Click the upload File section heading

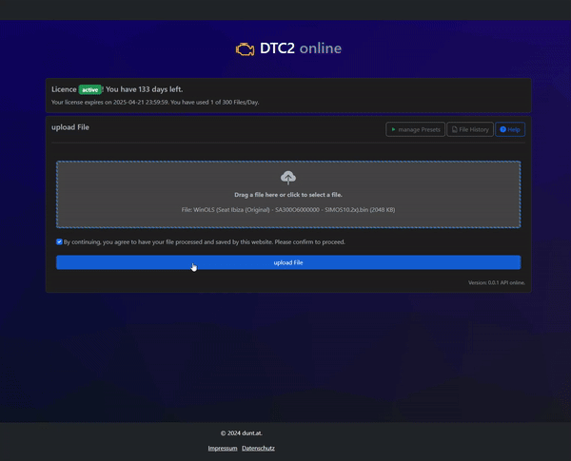pos(70,126)
